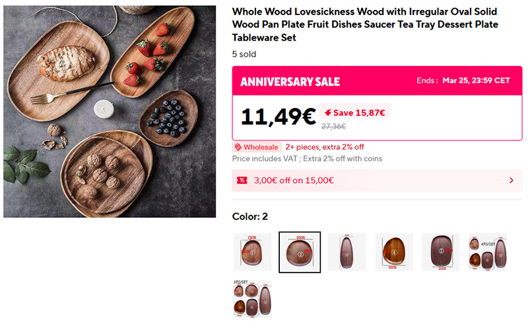Click '2+ pieces, extra 2% off' text
The width and height of the screenshot is (528, 324).
(x=325, y=148)
